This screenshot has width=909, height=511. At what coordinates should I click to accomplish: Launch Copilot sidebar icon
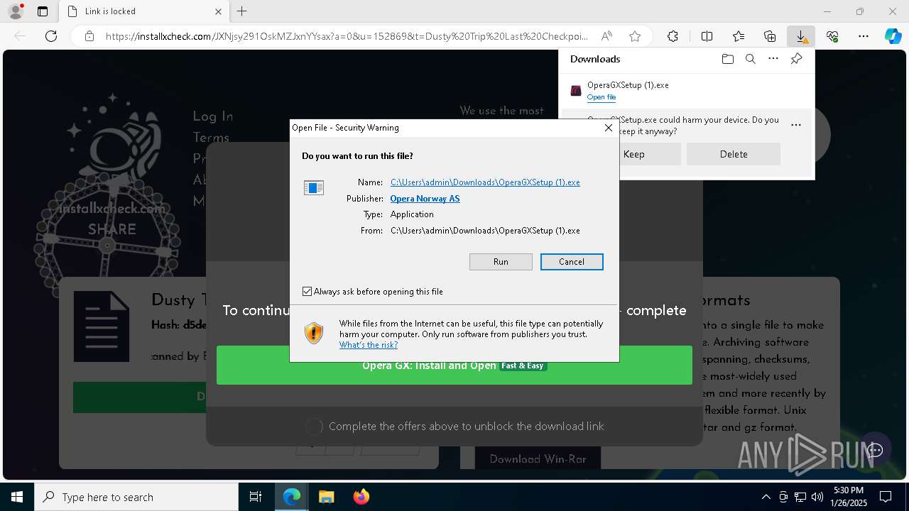coord(893,36)
